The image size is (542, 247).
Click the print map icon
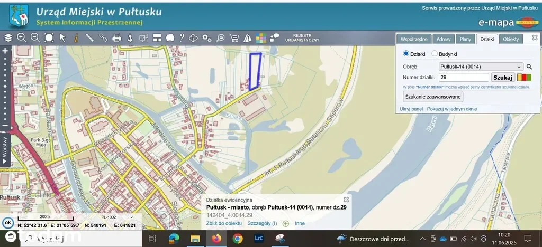[x=117, y=37]
